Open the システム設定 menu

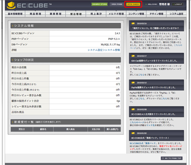[177, 14]
